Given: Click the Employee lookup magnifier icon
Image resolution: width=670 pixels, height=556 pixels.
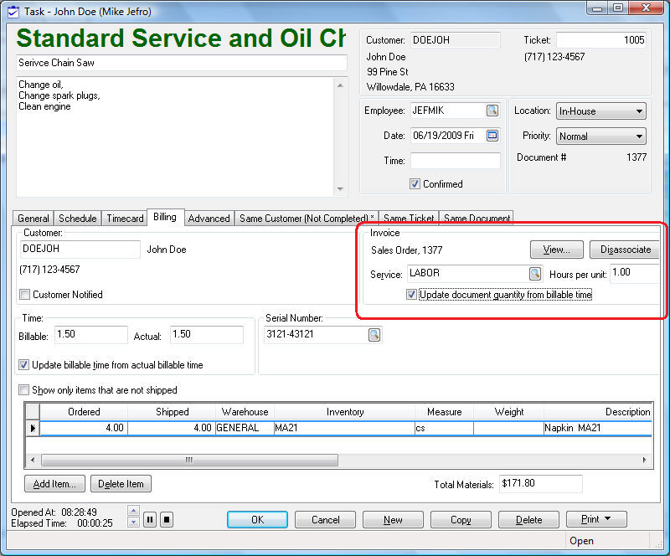Looking at the screenshot, I should (x=492, y=111).
